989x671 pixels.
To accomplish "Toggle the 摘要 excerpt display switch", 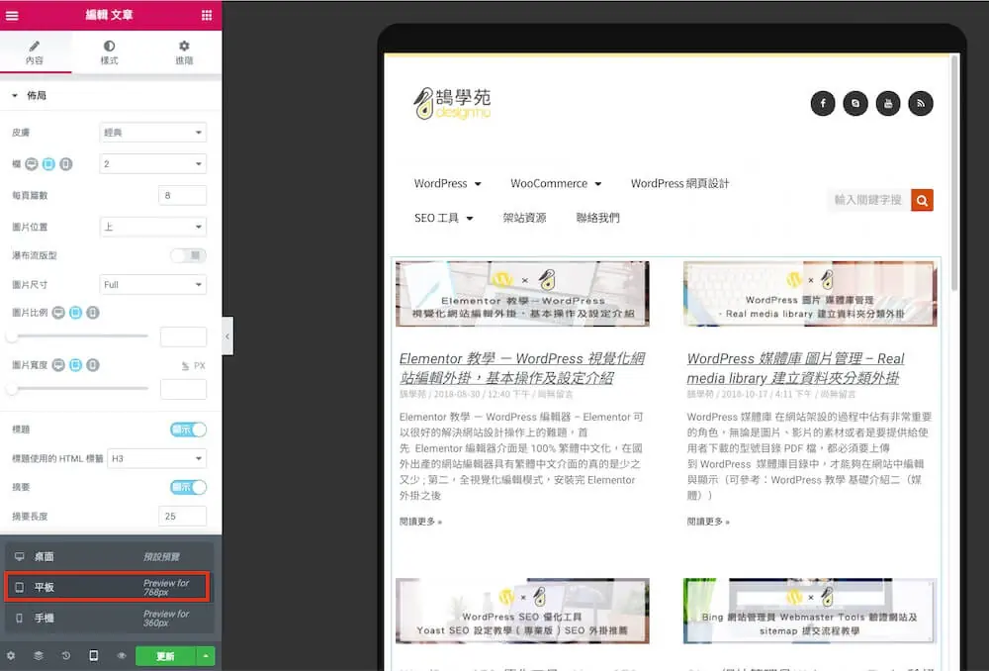I will tap(188, 487).
